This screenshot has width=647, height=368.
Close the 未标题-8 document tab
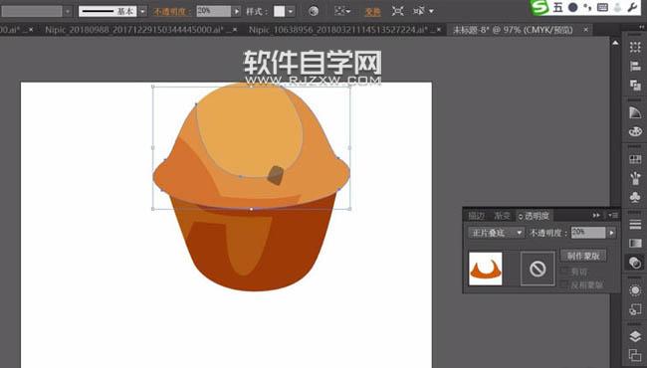[585, 30]
